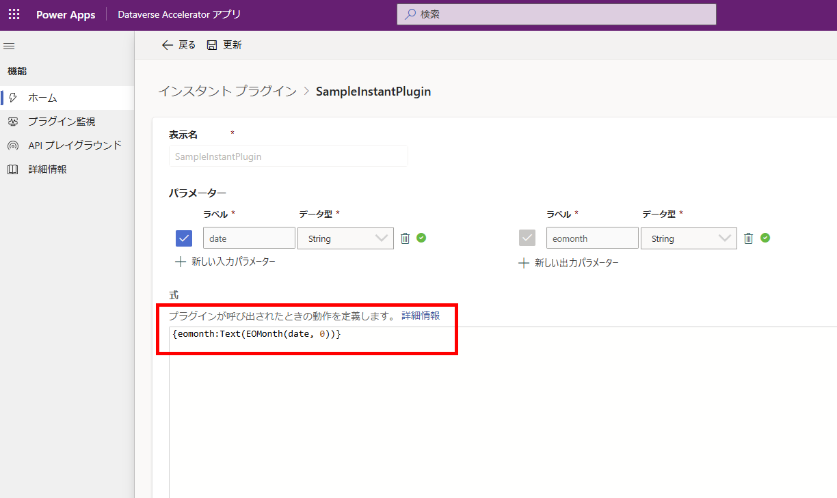Viewport: 837px width, 498px height.
Task: Toggle the eomonth parameter checkbox
Action: coord(527,238)
